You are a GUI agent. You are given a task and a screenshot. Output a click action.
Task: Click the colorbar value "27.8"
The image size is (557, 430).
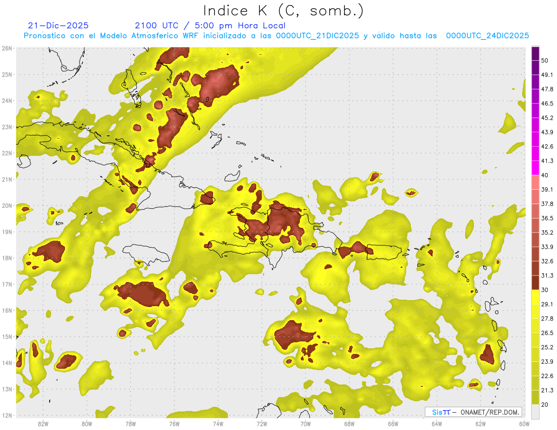click(x=547, y=319)
